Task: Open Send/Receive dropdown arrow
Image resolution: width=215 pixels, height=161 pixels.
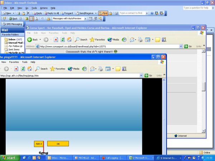Action: pos(96,13)
